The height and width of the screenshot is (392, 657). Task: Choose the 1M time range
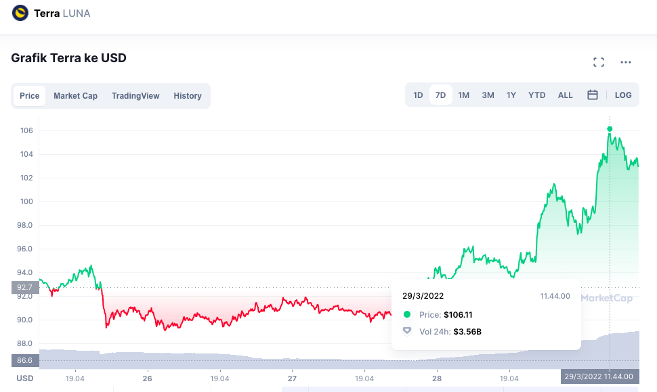[x=464, y=95]
